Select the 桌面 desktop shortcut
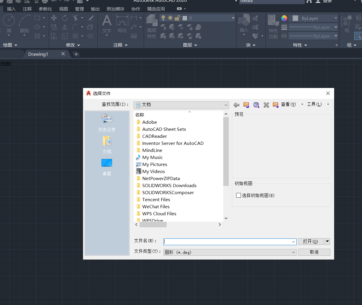Screen dimensions: 362x305 pyautogui.click(x=107, y=167)
